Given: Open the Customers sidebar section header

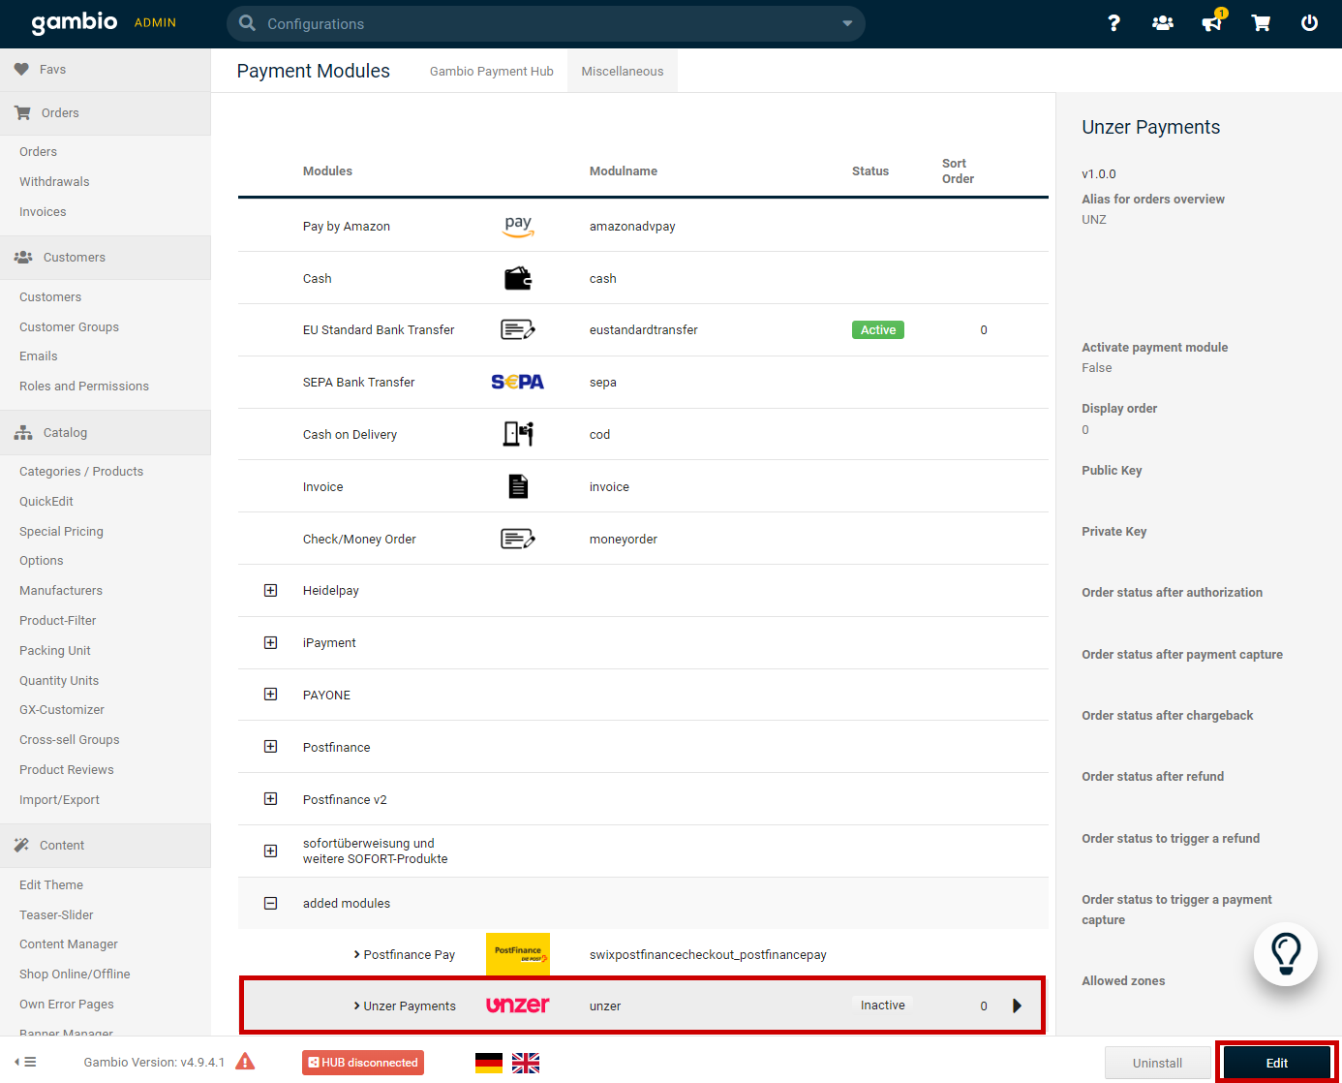Looking at the screenshot, I should coord(106,258).
